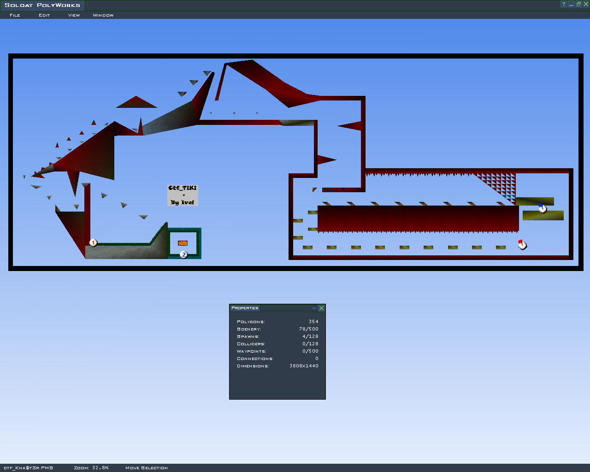Click the Properties panel title tab
The width and height of the screenshot is (590, 472).
(x=245, y=308)
